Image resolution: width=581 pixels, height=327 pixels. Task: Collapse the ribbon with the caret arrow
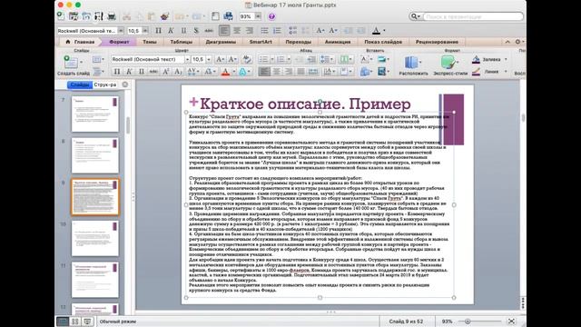pos(507,42)
